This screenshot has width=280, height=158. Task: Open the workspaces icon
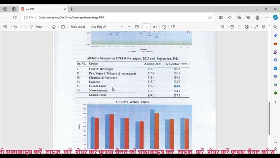tap(5, 9)
